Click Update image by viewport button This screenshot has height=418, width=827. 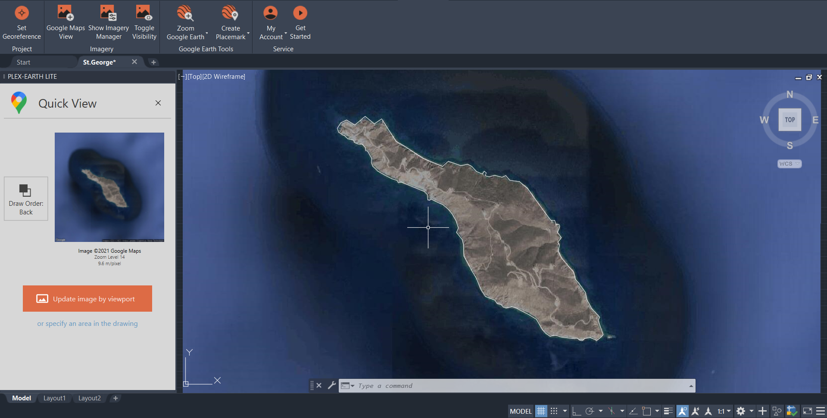point(87,299)
